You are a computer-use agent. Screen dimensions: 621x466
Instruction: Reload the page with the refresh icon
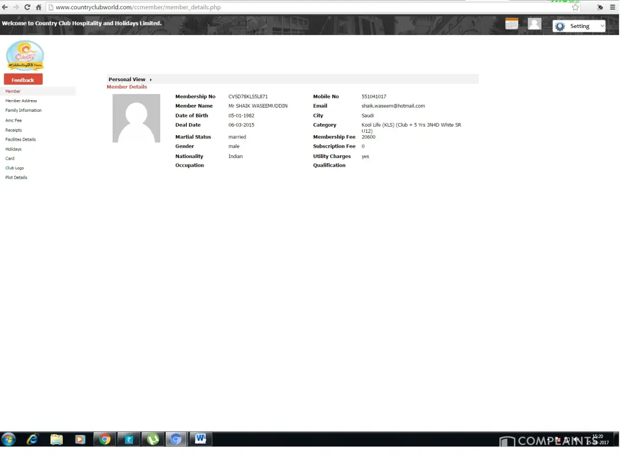click(27, 7)
